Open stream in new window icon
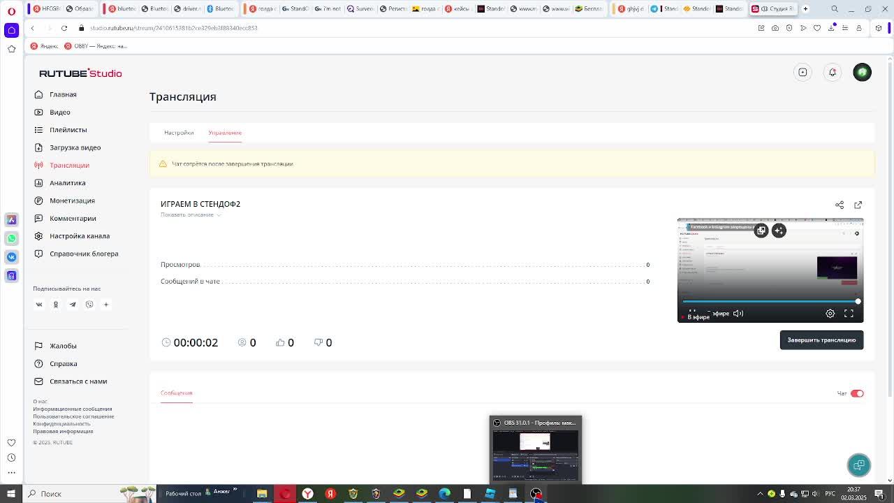 click(858, 205)
